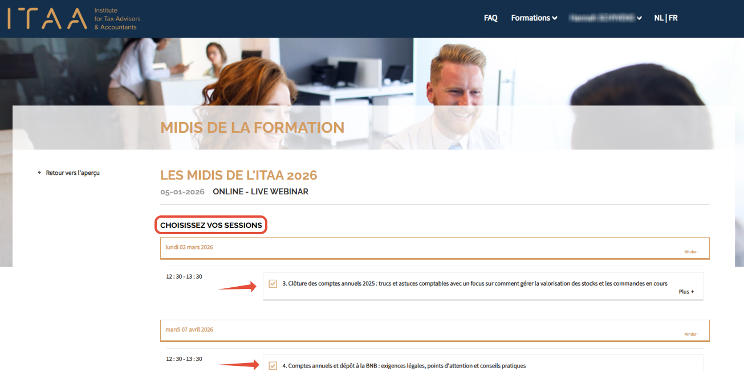Screen dimensions: 744x371
Task: Open the FAQ page
Action: pos(490,18)
